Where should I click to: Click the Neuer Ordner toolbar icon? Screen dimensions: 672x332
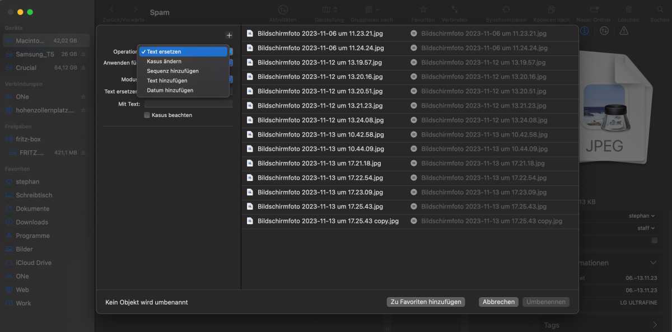tap(594, 10)
